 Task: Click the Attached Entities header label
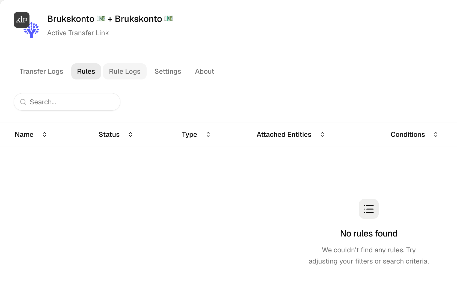pos(284,134)
